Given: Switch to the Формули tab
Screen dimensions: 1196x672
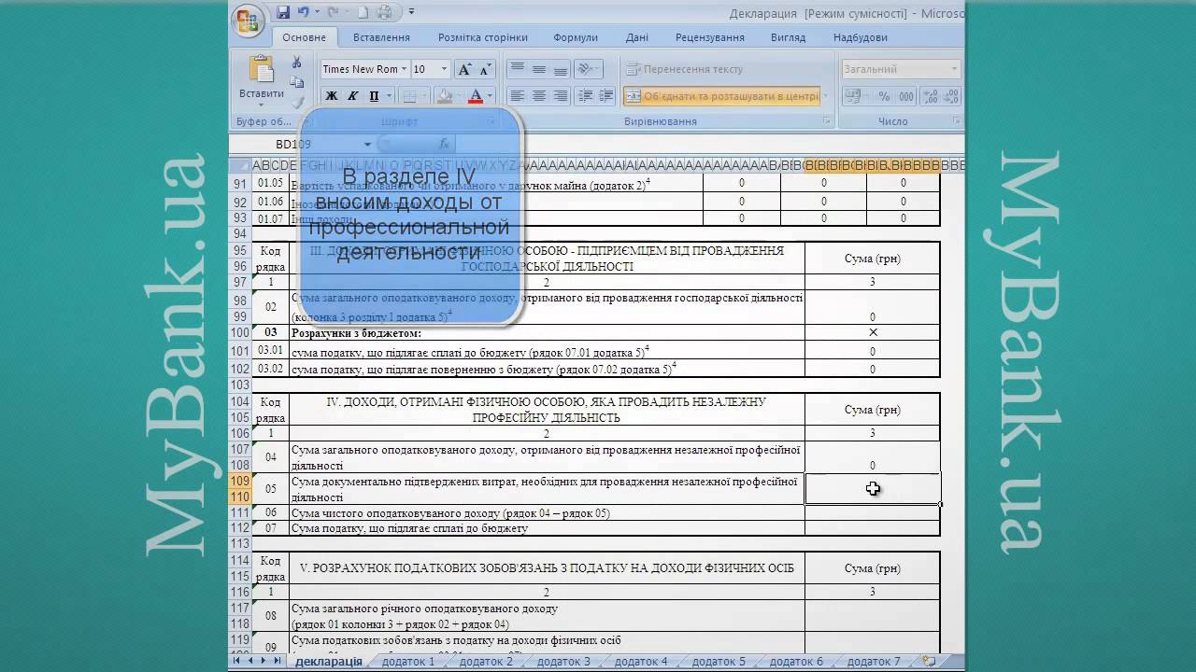Looking at the screenshot, I should 576,37.
